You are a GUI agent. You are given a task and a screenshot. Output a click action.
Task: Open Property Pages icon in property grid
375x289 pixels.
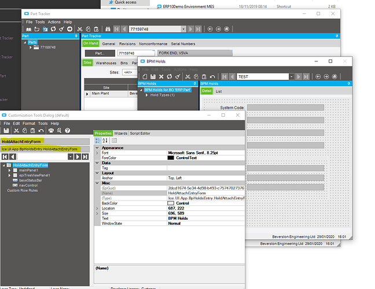[x=115, y=140]
